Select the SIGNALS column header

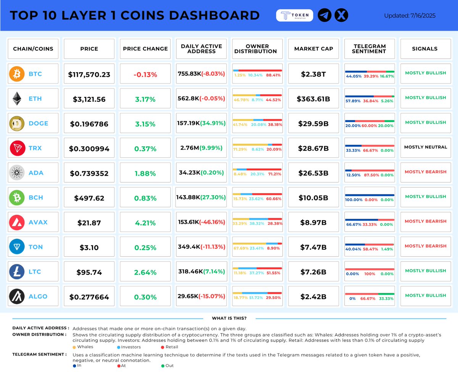(x=425, y=48)
